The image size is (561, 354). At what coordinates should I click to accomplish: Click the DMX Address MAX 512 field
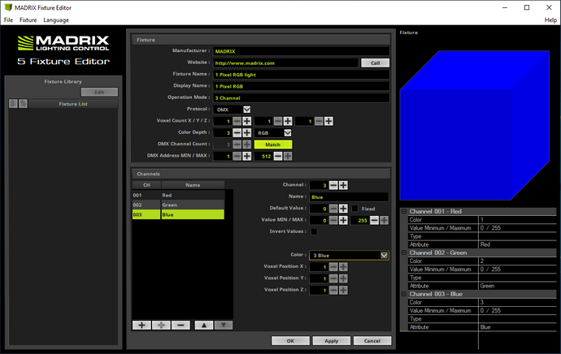pos(263,156)
